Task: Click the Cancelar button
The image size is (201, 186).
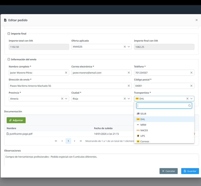Action: pos(169,171)
